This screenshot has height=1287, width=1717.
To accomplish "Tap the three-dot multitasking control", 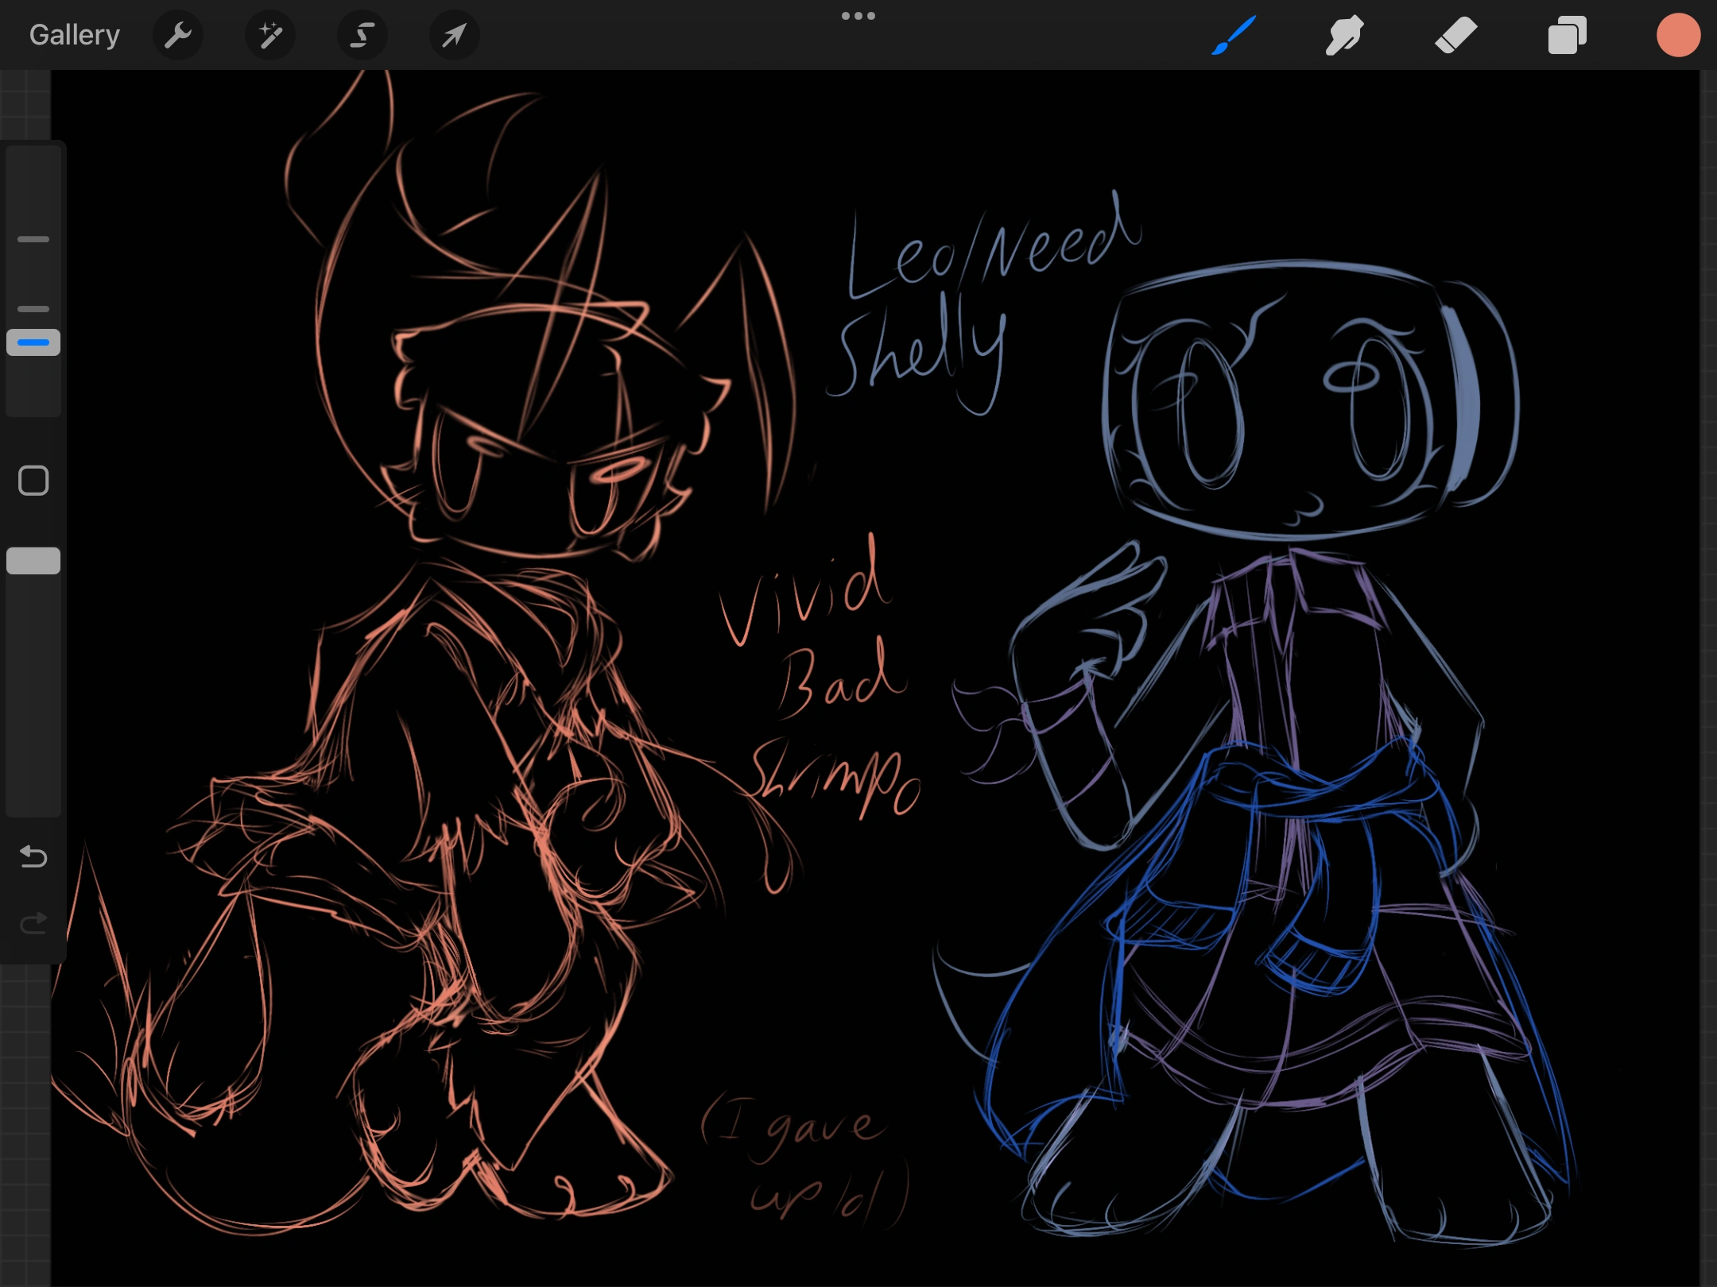I will [858, 16].
